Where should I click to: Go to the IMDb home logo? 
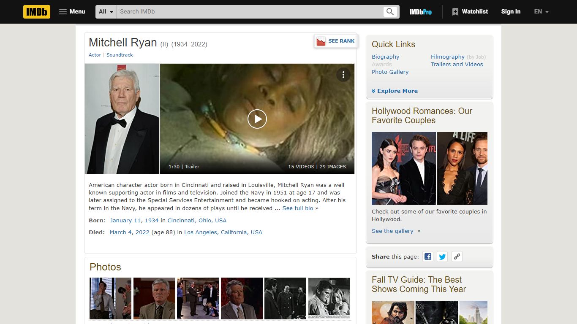tap(37, 12)
